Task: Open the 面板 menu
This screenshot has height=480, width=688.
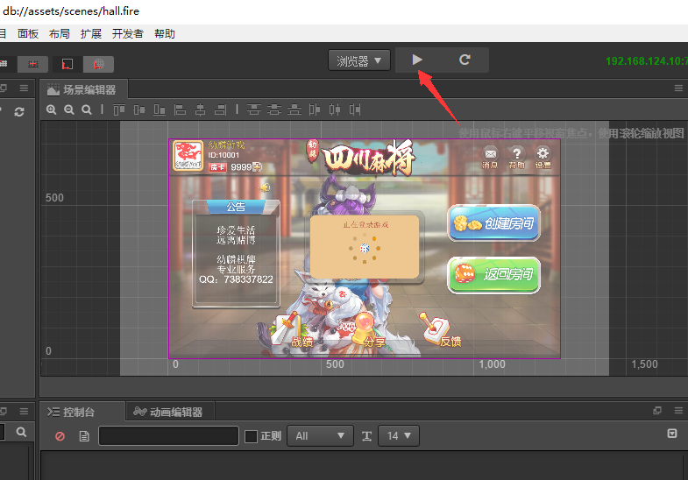Action: click(x=28, y=34)
